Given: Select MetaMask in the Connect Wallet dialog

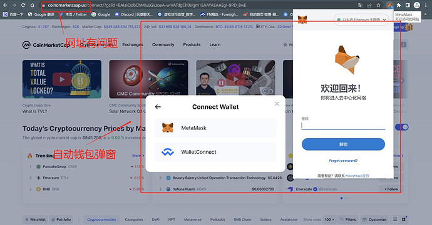Looking at the screenshot, I should [x=215, y=128].
